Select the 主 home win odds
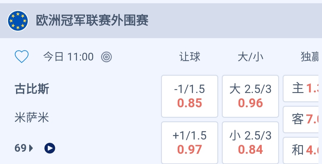 coord(302,89)
